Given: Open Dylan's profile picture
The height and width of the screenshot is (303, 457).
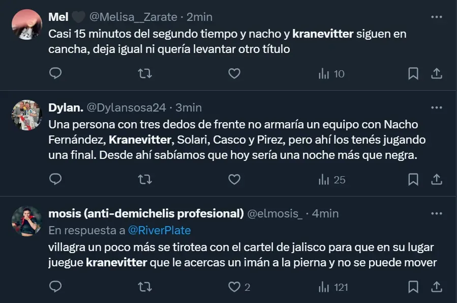Looking at the screenshot, I should coord(26,115).
